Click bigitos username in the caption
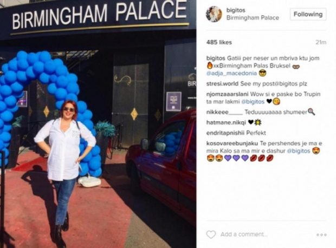 (216, 58)
